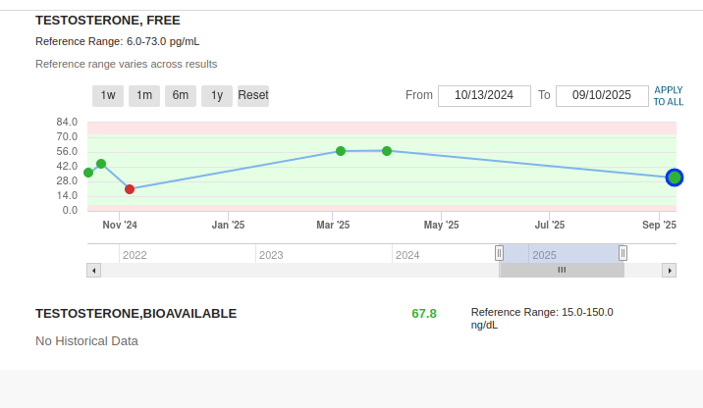Set zoom range to 1y
The width and height of the screenshot is (703, 408).
[x=217, y=95]
